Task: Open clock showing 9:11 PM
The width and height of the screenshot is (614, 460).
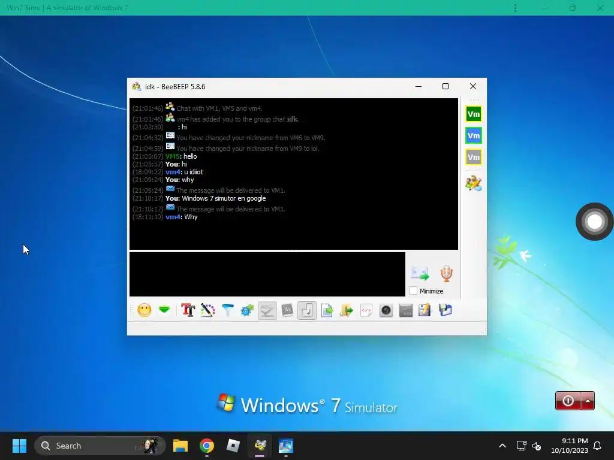Action: click(570, 446)
